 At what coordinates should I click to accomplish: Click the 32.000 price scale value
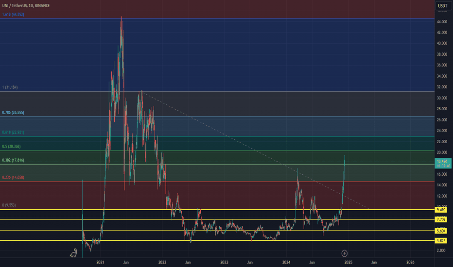tap(442, 87)
